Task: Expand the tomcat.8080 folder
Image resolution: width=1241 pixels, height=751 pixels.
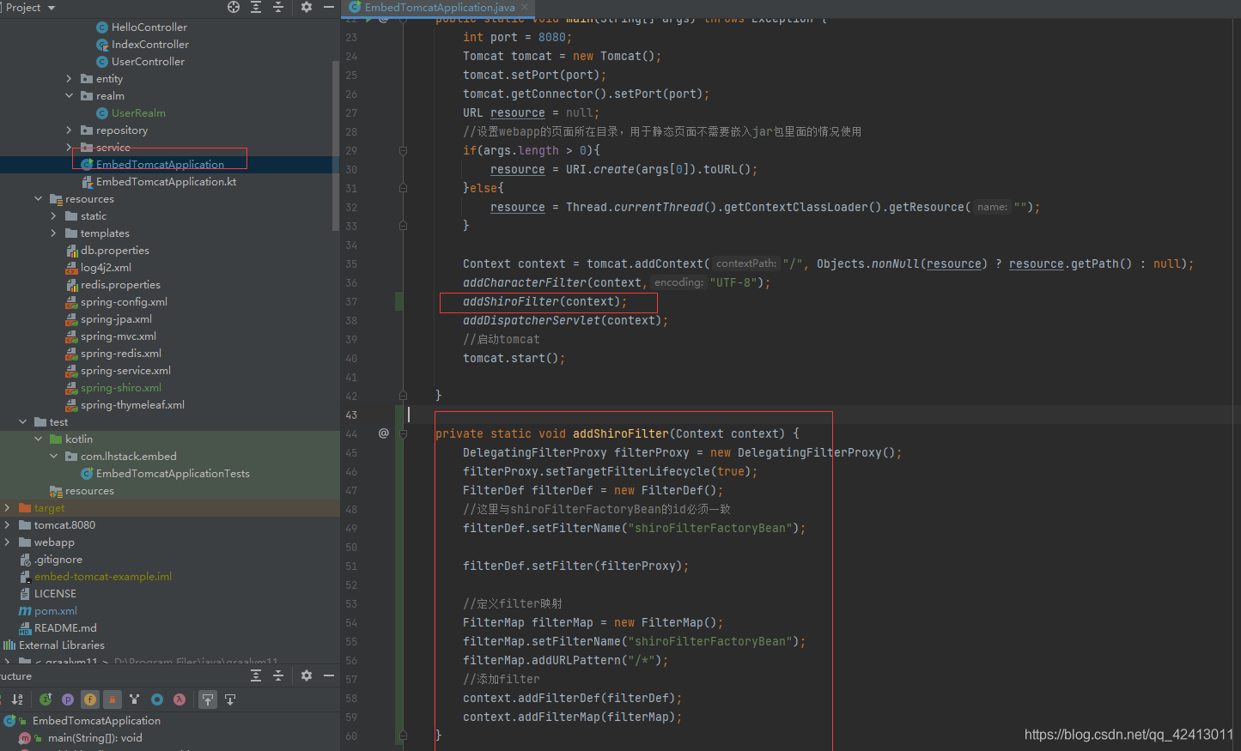Action: (8, 525)
